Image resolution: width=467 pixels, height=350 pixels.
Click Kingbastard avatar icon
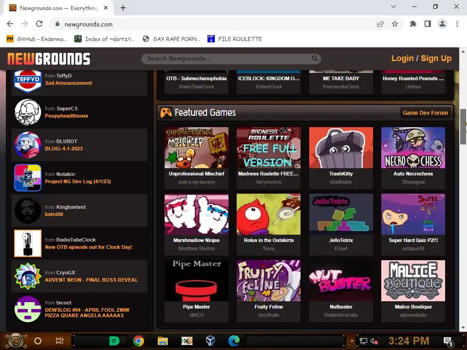pyautogui.click(x=28, y=211)
